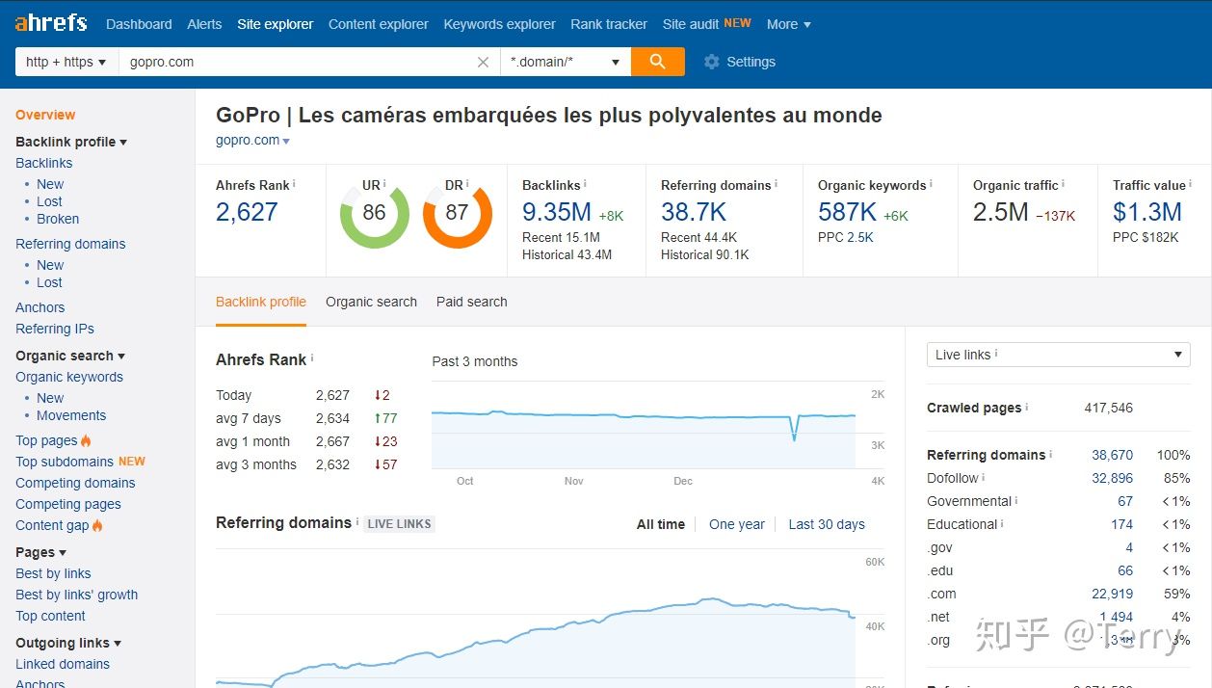Open the *.domain/* mode dropdown
This screenshot has width=1212, height=688.
pyautogui.click(x=566, y=62)
